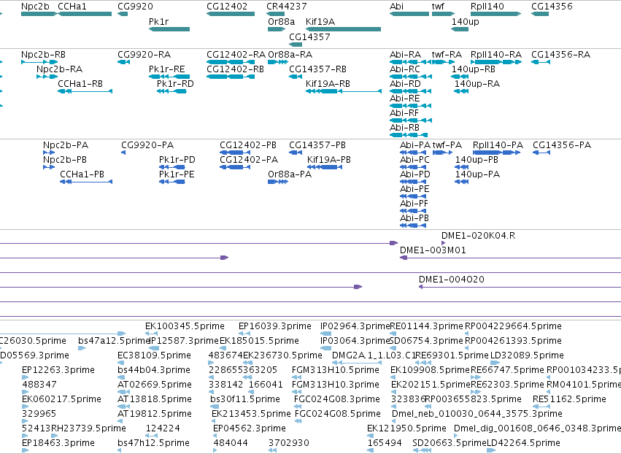Screen dimensions: 621x454
Task: Select the Abi-RF transcript
Action: [411, 120]
